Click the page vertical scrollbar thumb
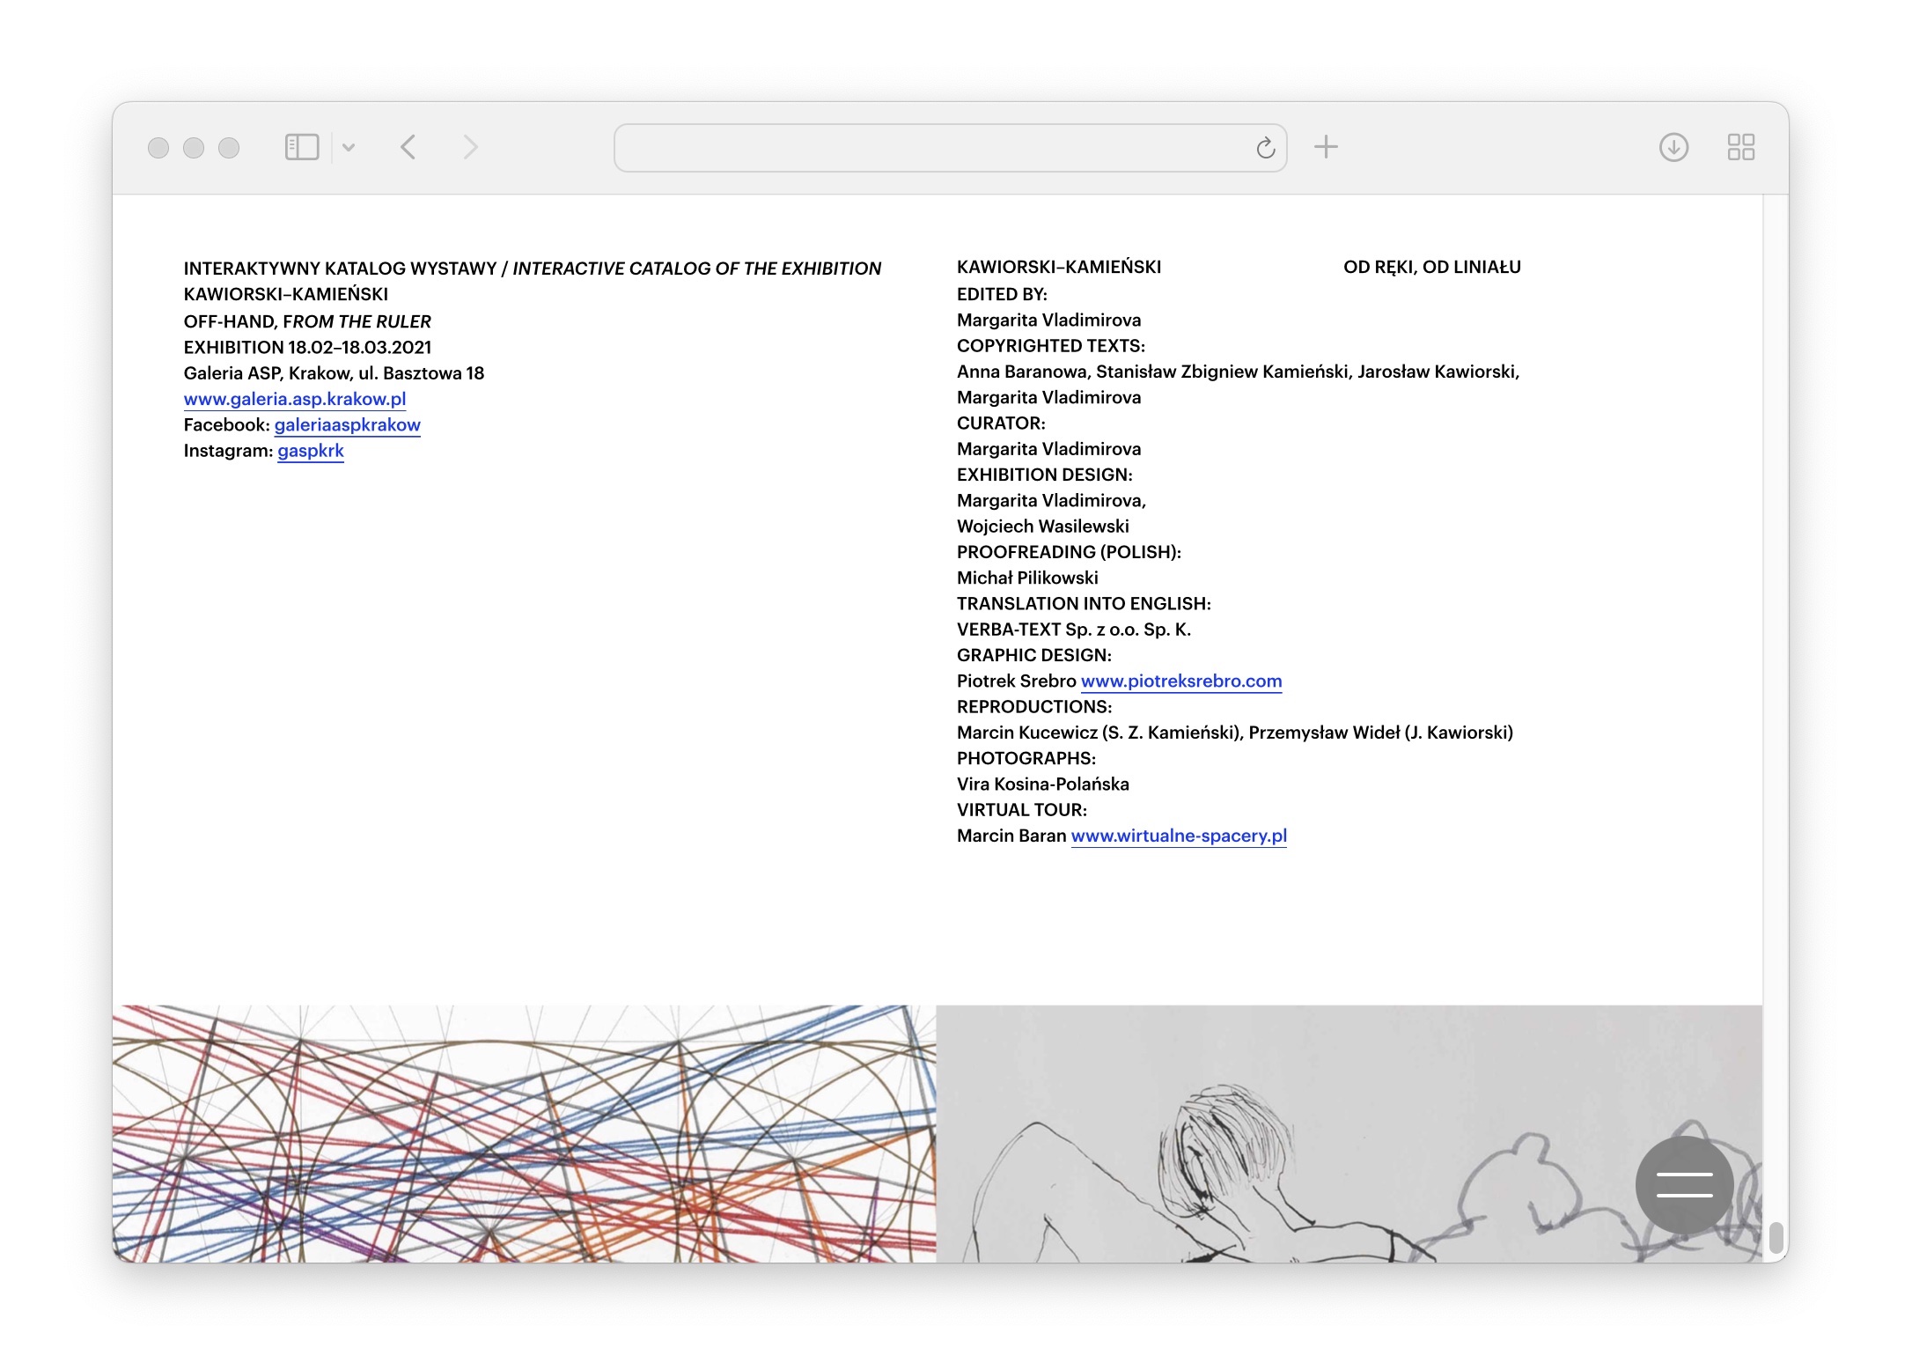1912x1370 pixels. point(1776,1237)
